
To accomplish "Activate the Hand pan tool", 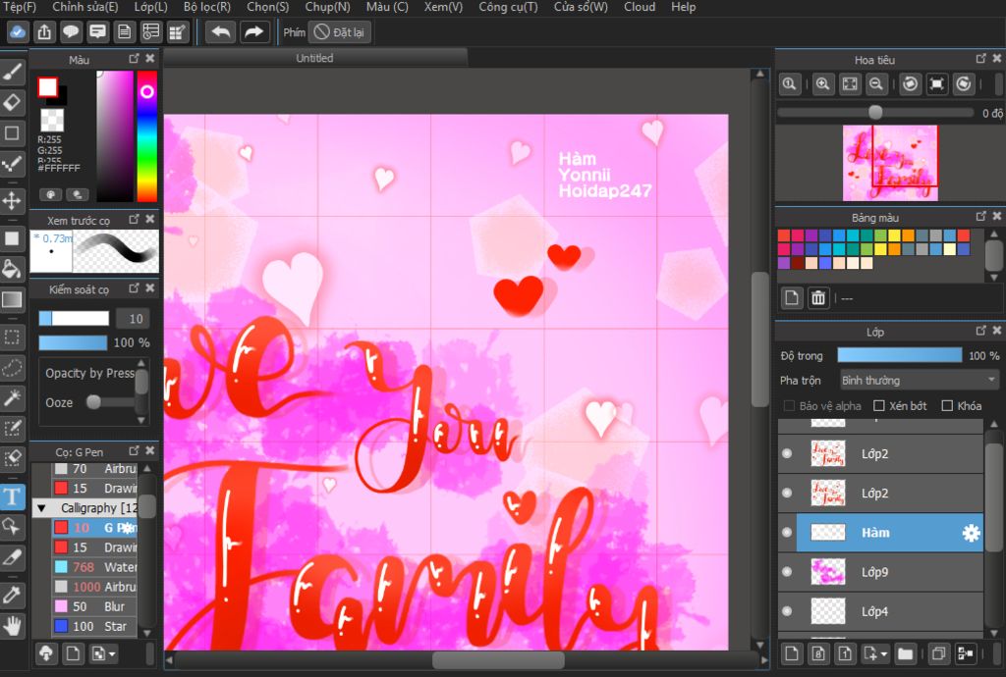I will coord(13,624).
